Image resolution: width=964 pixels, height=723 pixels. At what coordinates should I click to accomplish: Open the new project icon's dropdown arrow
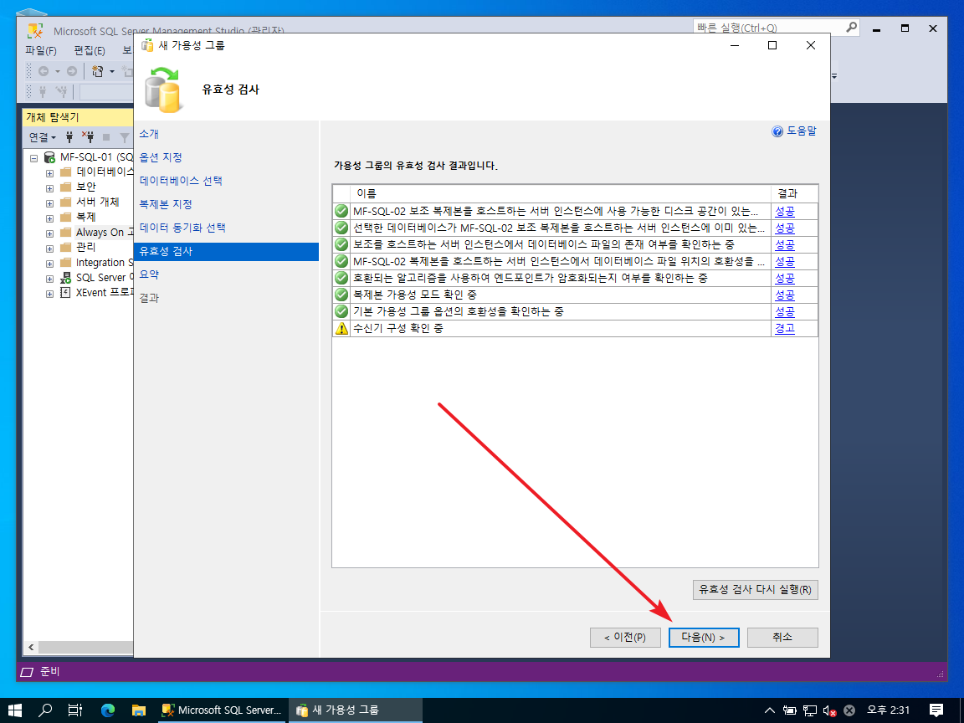(112, 71)
